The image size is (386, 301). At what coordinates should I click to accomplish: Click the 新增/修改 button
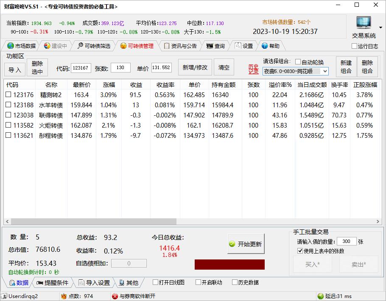click(x=195, y=68)
